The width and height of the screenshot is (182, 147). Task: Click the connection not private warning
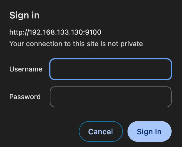coord(76,44)
